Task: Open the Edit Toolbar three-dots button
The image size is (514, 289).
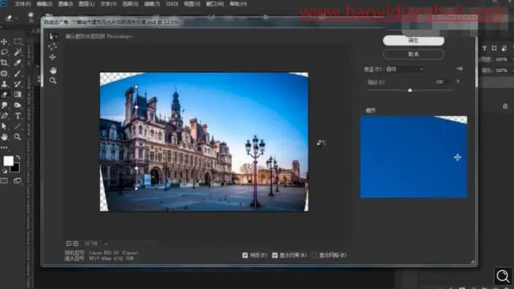Action: 4,148
